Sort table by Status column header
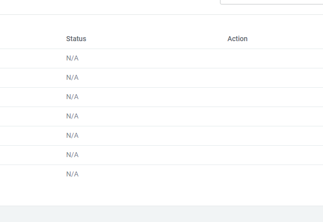Viewport: 323px width, 222px height. click(76, 39)
